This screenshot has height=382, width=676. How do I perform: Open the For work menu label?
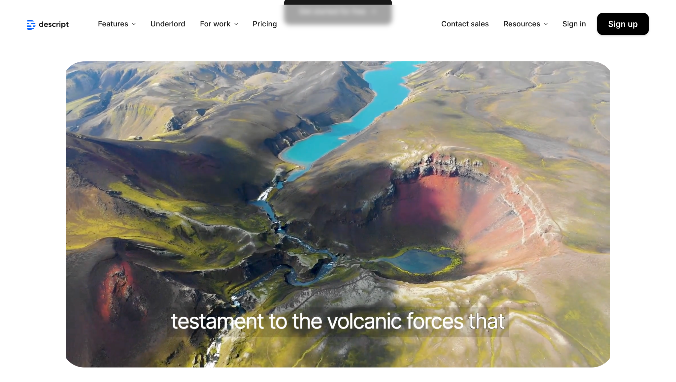click(215, 24)
